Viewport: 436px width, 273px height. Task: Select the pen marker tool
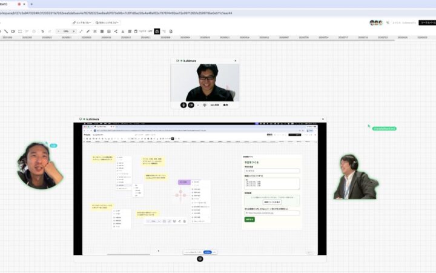[88, 32]
